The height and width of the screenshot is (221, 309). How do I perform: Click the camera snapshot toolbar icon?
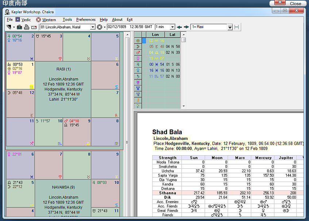(19, 27)
